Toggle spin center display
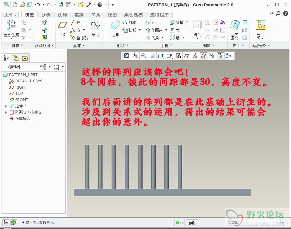This screenshot has width=291, height=229. 229,56
